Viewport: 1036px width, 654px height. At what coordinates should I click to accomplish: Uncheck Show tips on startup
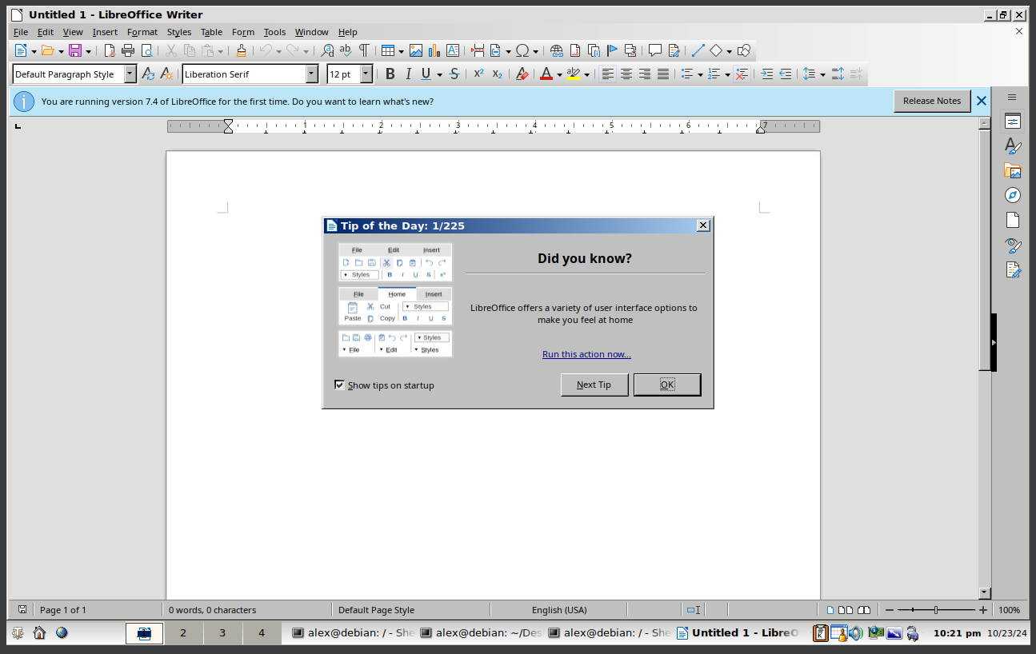click(x=340, y=385)
